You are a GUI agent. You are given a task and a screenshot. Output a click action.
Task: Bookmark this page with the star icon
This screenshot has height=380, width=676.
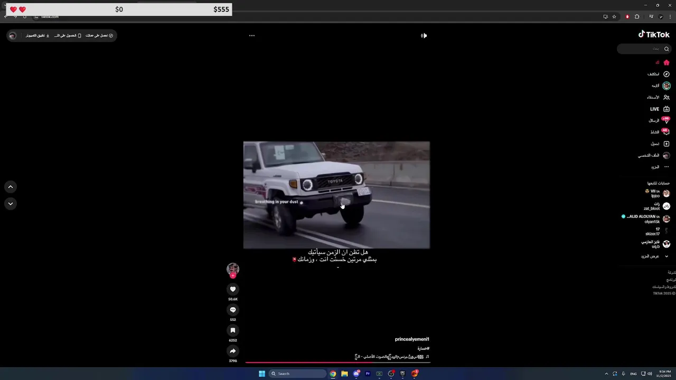tap(614, 16)
